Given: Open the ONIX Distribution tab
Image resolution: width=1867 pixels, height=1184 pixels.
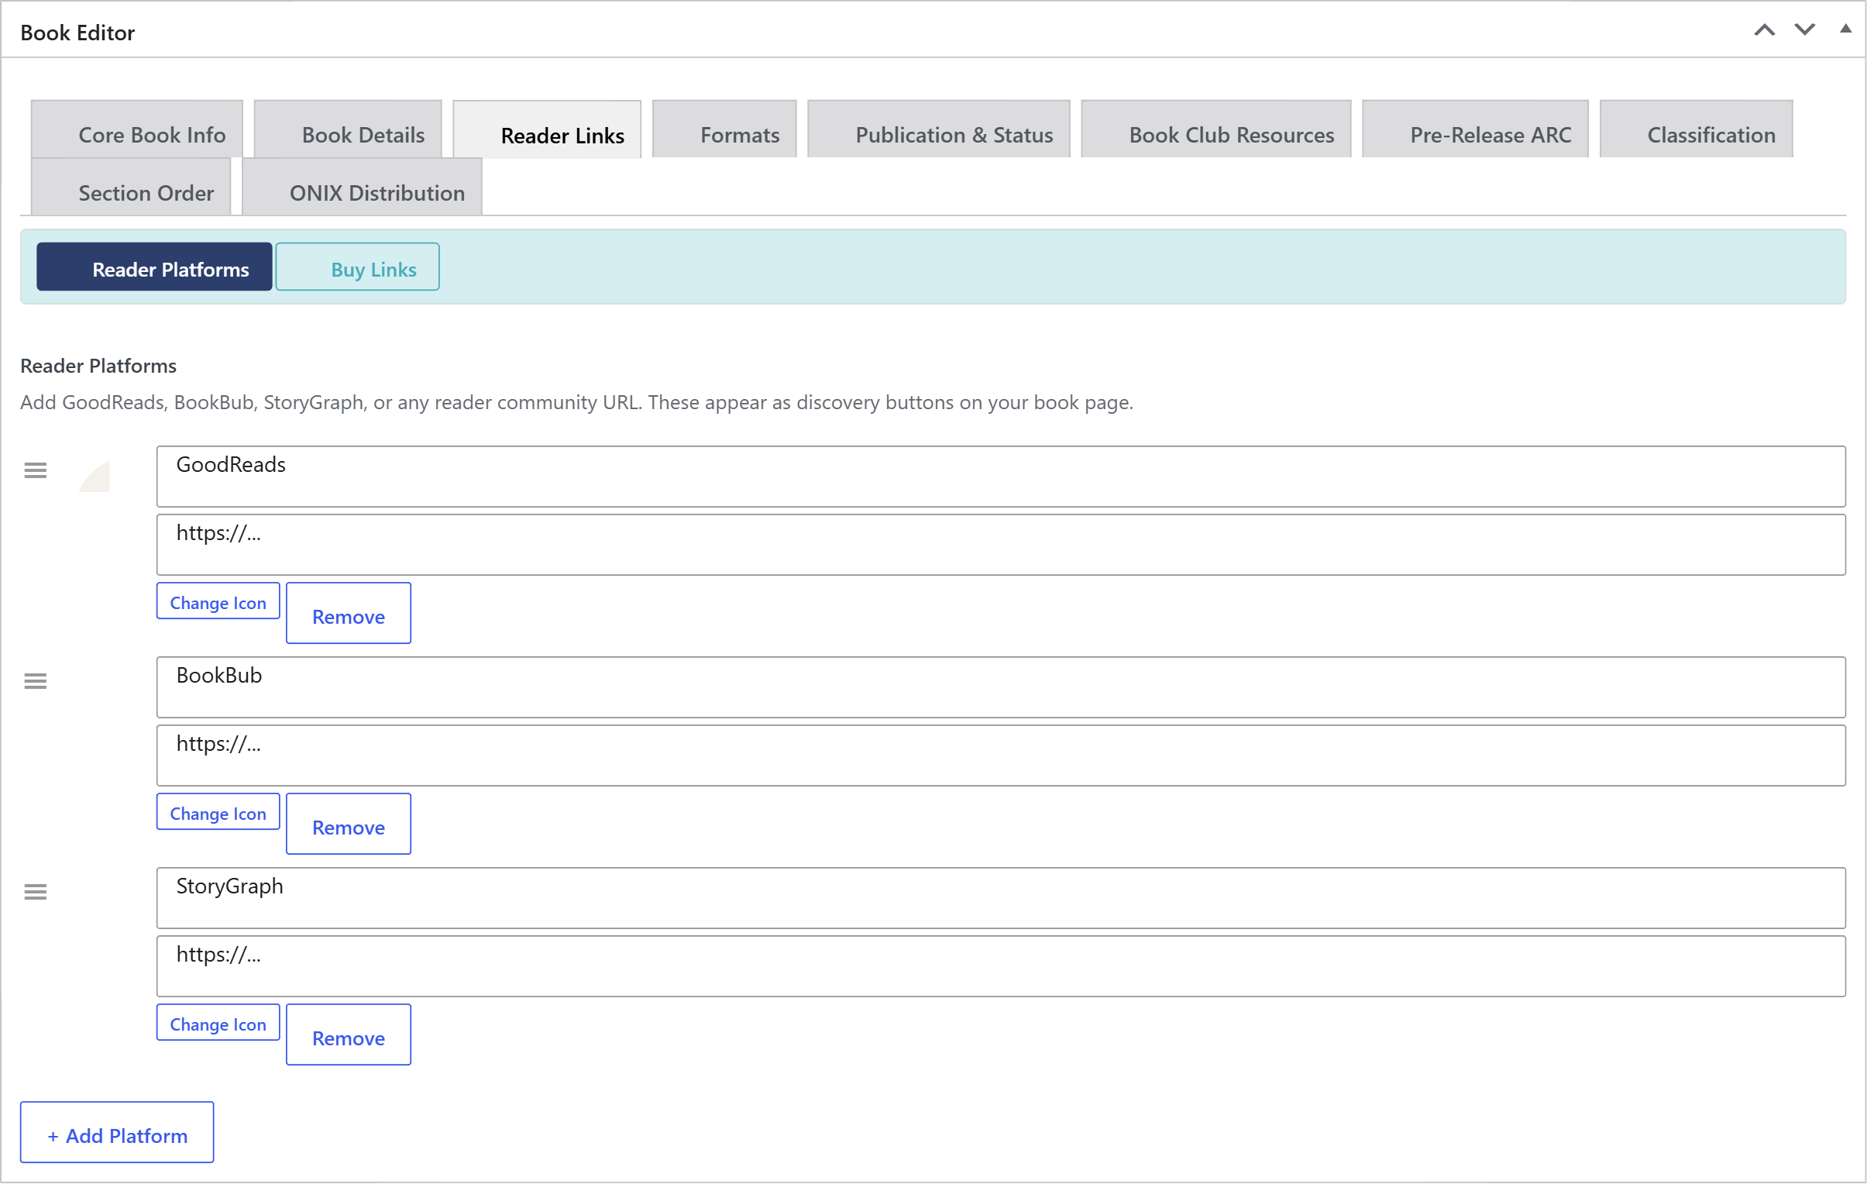Looking at the screenshot, I should pos(362,188).
